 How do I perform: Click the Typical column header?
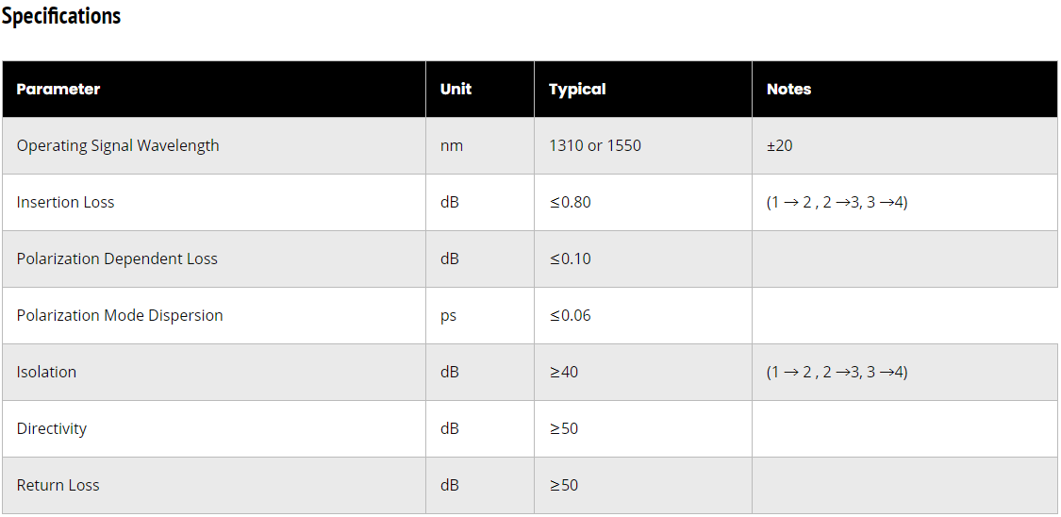click(577, 90)
